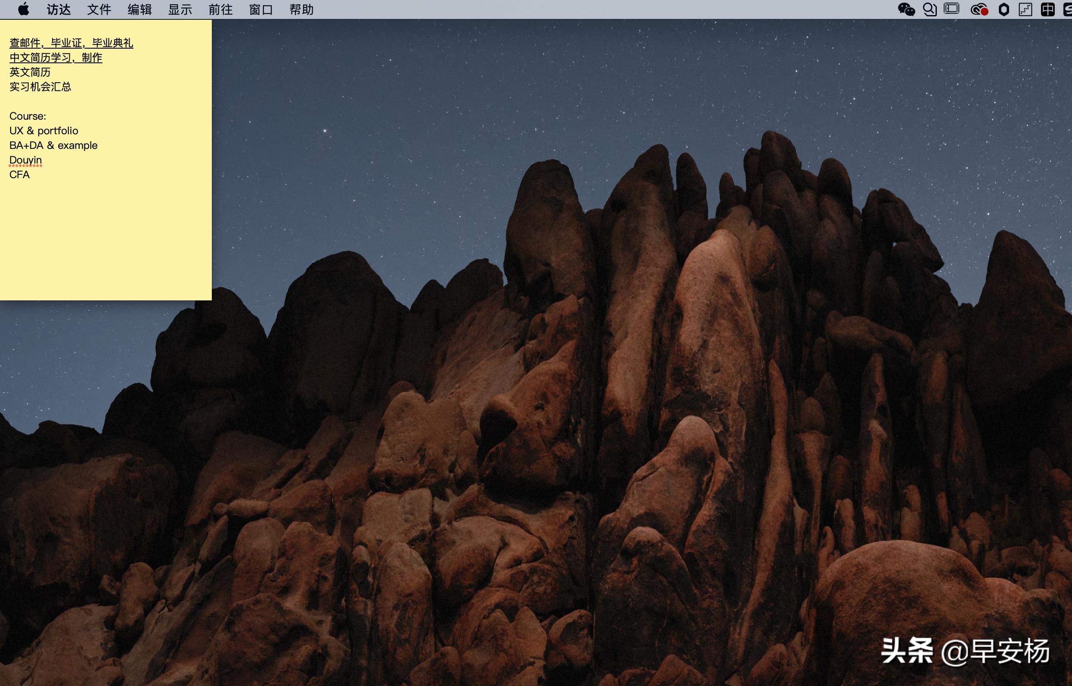
Task: Open the 帮助 menu
Action: click(x=302, y=9)
